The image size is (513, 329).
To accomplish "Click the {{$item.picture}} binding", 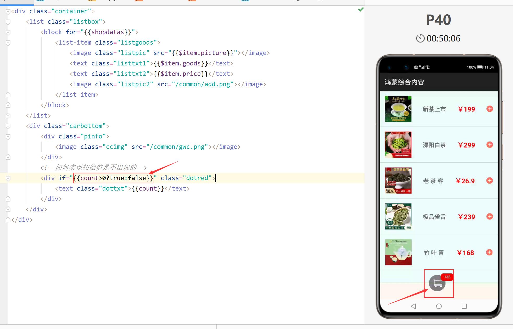I will click(x=203, y=53).
